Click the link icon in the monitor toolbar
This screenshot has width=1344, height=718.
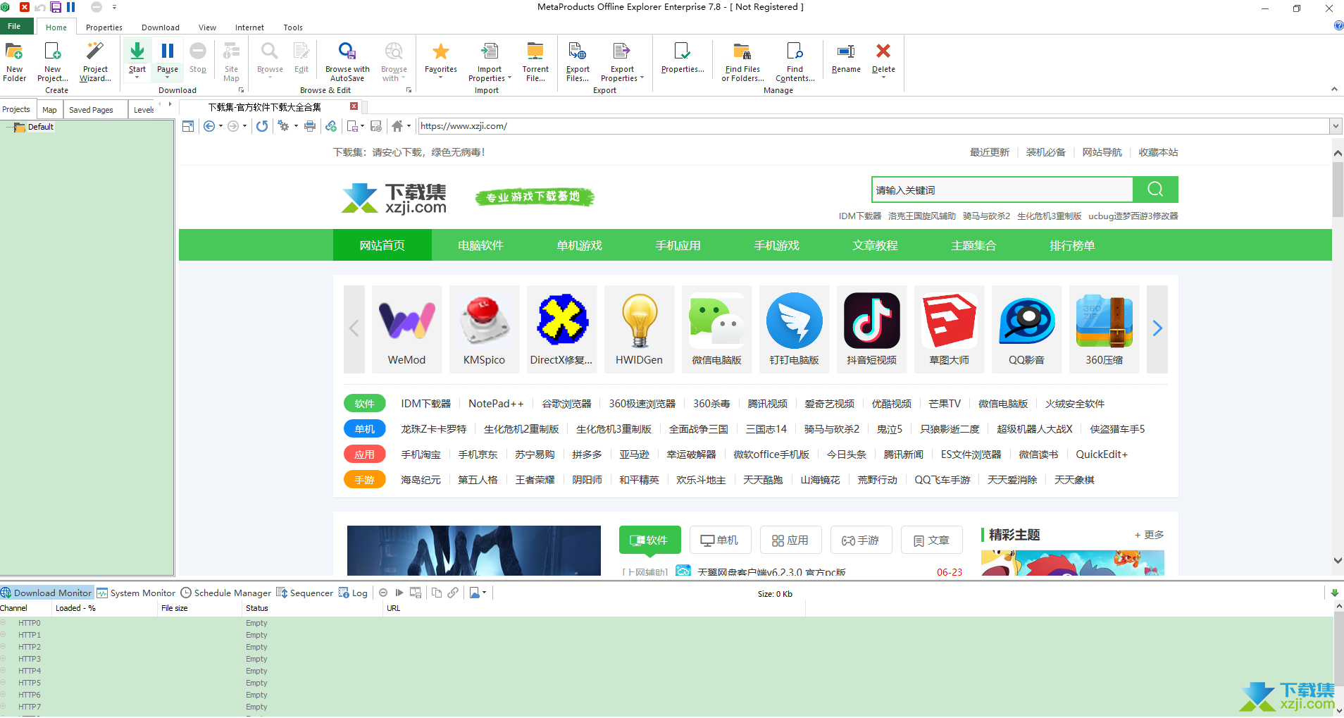453,593
